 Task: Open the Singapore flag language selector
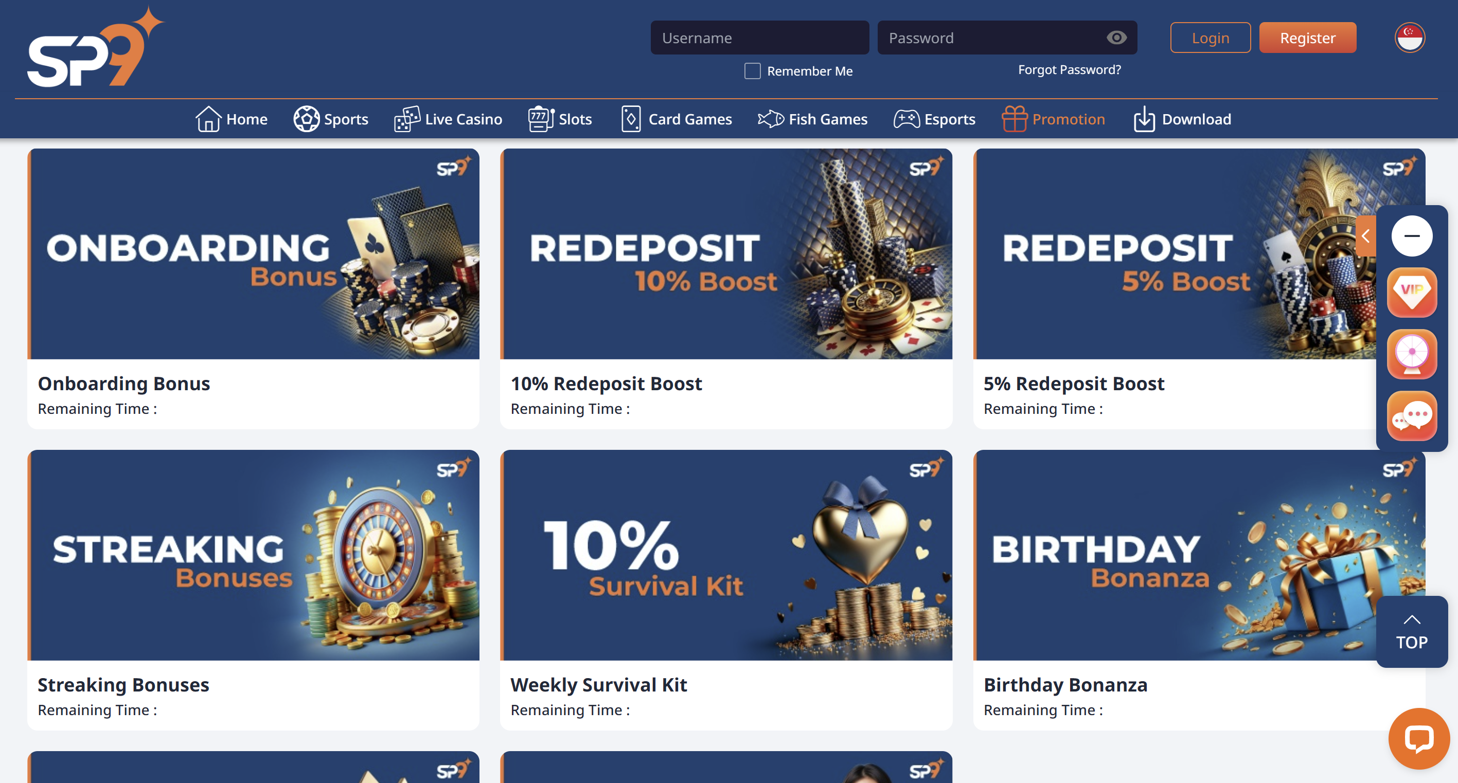[1409, 38]
